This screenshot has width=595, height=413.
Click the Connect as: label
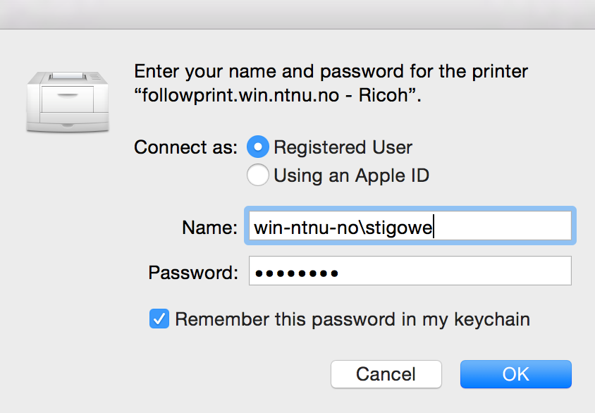point(185,147)
